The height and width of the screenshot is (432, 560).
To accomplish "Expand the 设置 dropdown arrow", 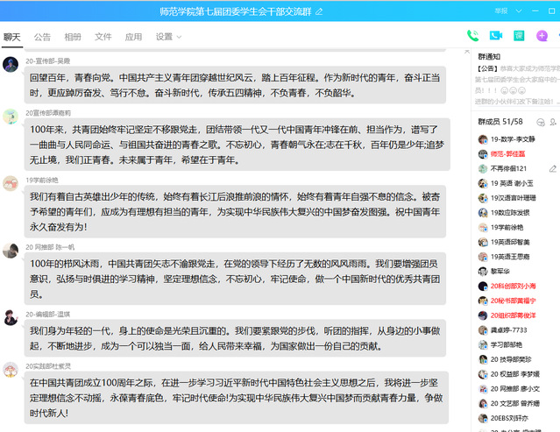I will coord(180,37).
